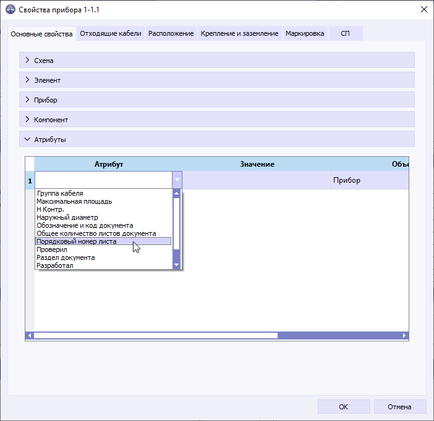Viewport: 434px width, 421px height.
Task: Choose Группа кабеля from the list
Action: 103,193
